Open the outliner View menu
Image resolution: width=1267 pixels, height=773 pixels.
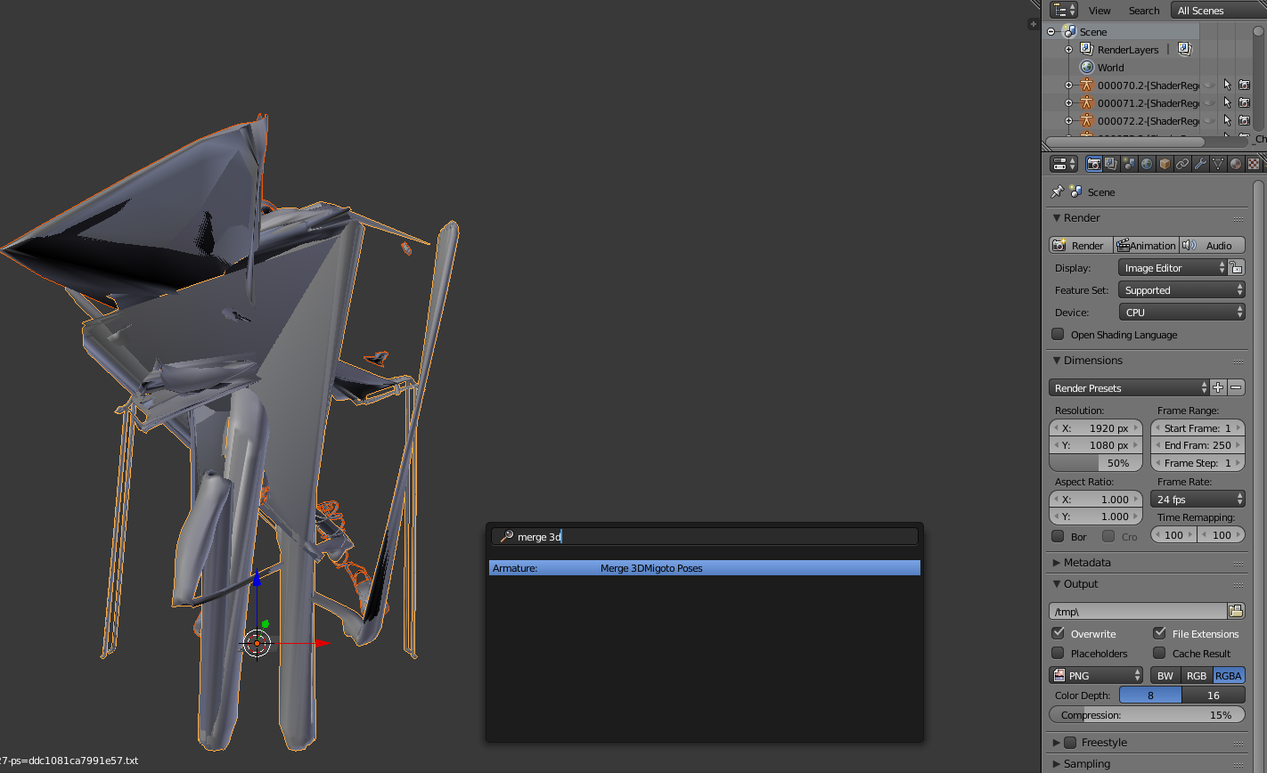pyautogui.click(x=1099, y=10)
